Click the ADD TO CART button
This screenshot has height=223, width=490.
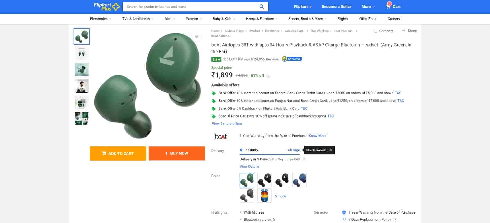pos(118,153)
